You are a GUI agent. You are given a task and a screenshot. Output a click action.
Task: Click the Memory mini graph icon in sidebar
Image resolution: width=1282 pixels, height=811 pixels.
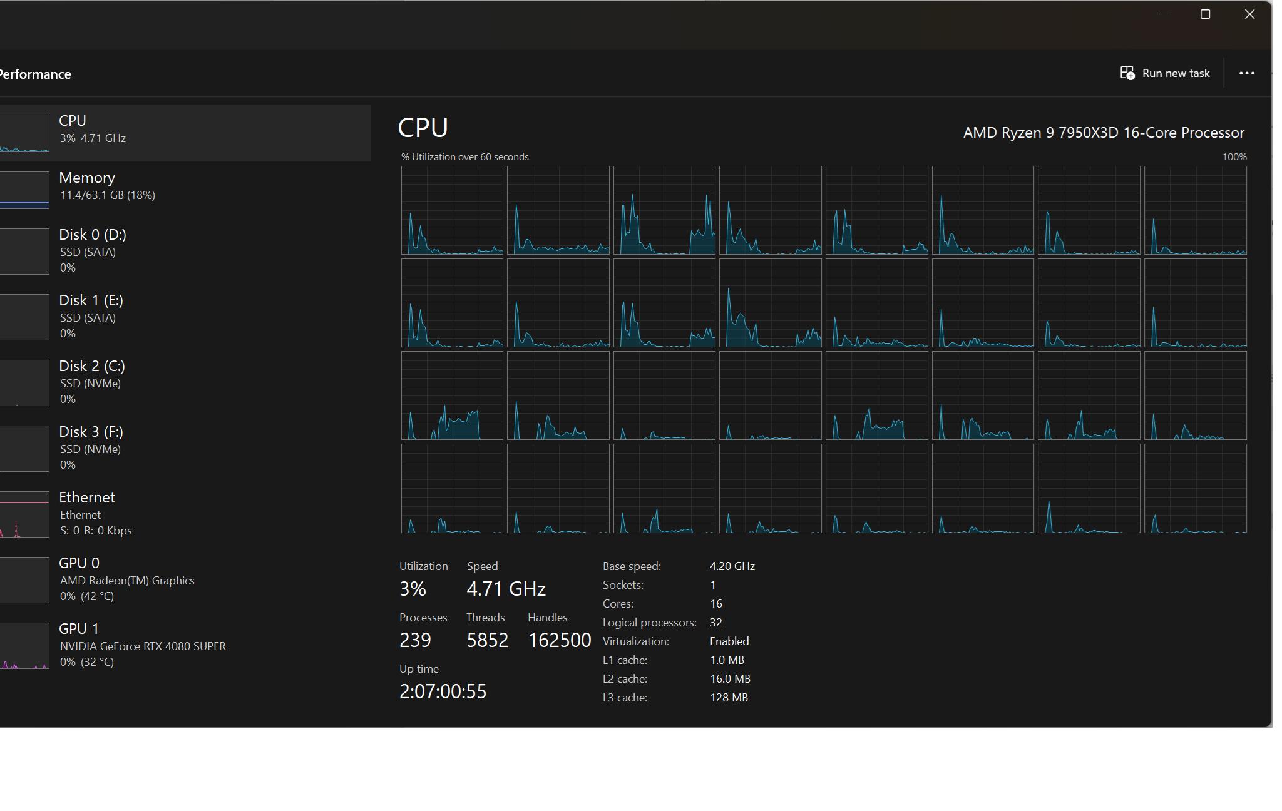[24, 189]
